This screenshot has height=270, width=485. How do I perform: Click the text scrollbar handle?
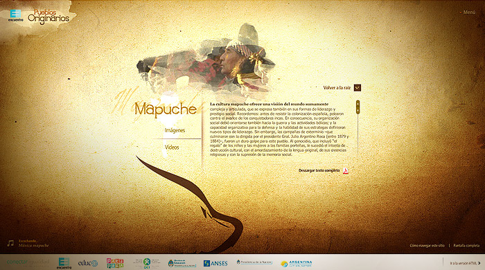[x=358, y=107]
